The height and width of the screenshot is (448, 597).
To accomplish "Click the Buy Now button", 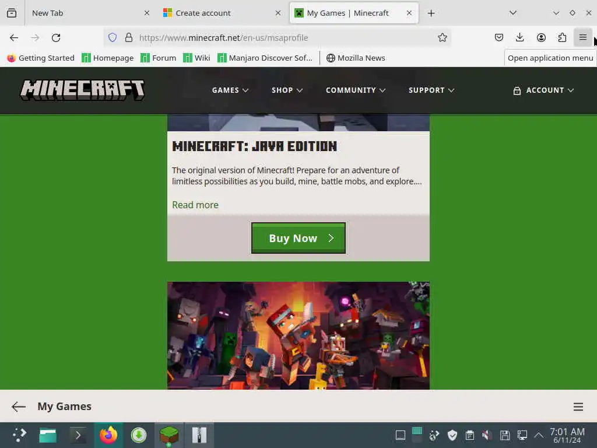I will click(x=298, y=238).
